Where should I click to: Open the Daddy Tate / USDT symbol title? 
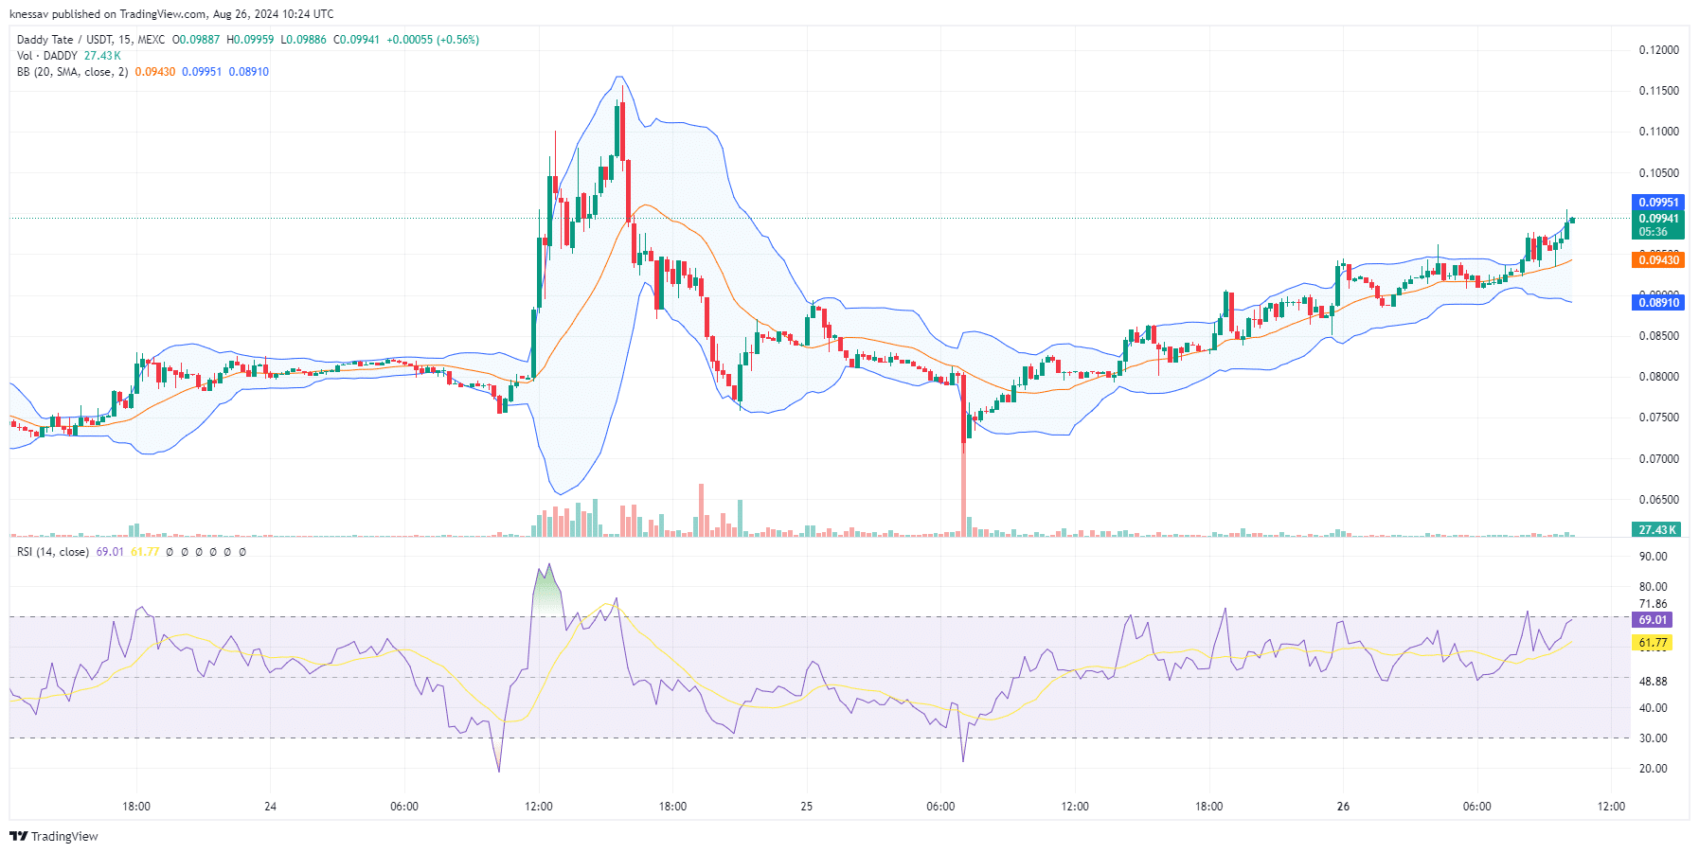click(91, 40)
